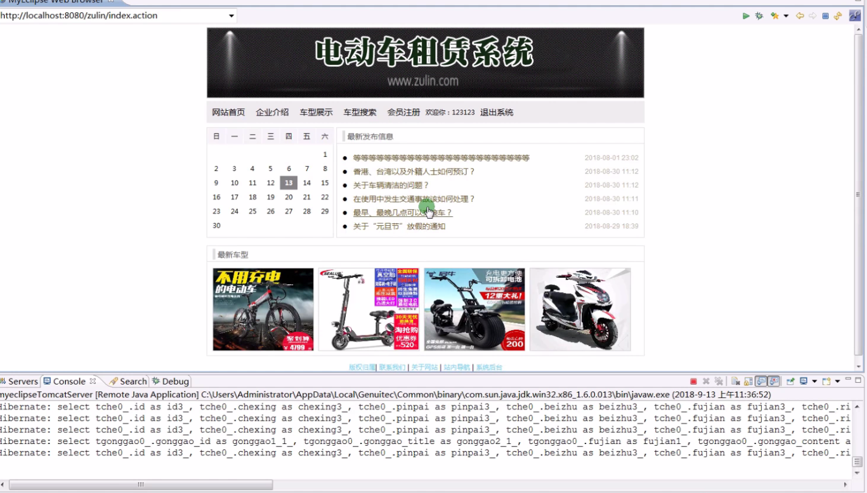Open the Display Selected Console dropdown arrow
Image resolution: width=867 pixels, height=493 pixels.
814,382
